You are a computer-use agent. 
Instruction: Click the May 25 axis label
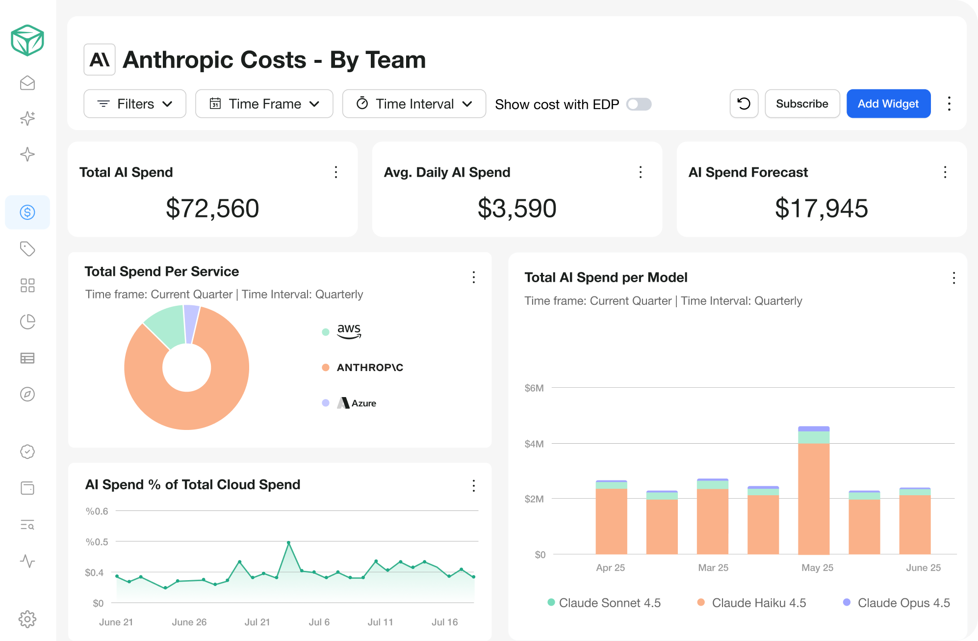point(817,567)
